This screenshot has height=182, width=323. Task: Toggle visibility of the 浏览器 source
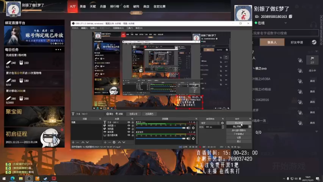coord(129,129)
